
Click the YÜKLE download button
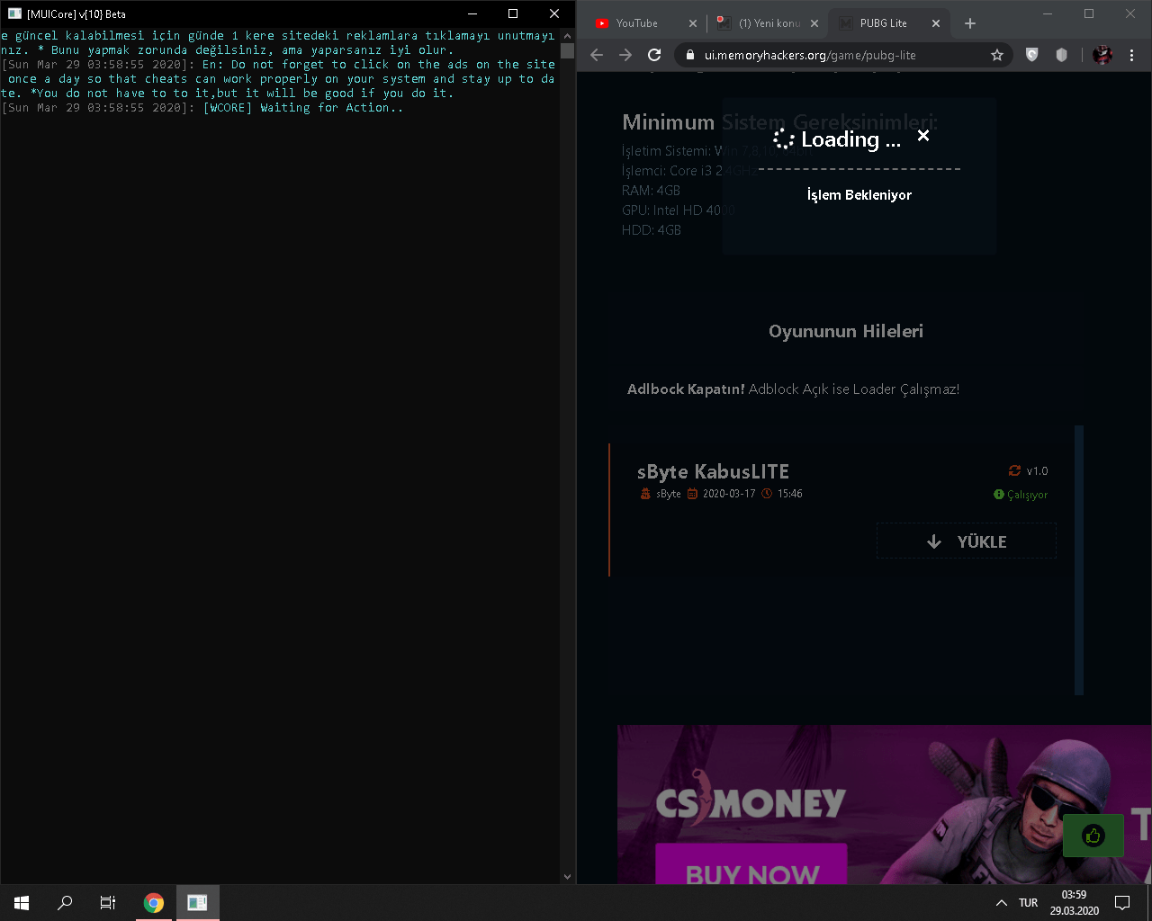pyautogui.click(x=967, y=541)
